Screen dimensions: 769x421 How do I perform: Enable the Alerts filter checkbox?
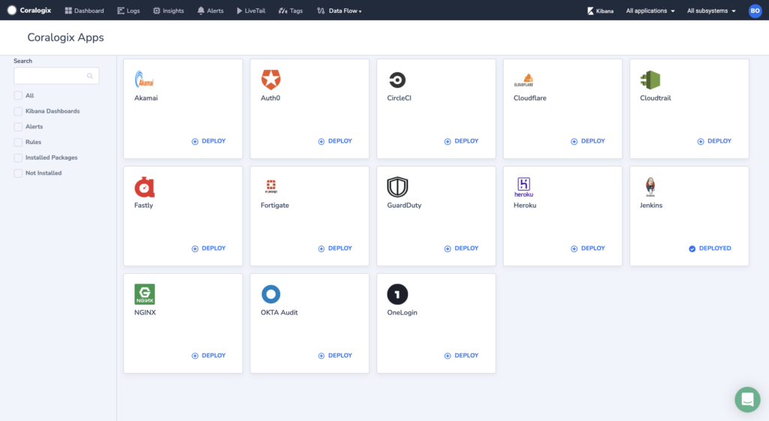pyautogui.click(x=18, y=126)
